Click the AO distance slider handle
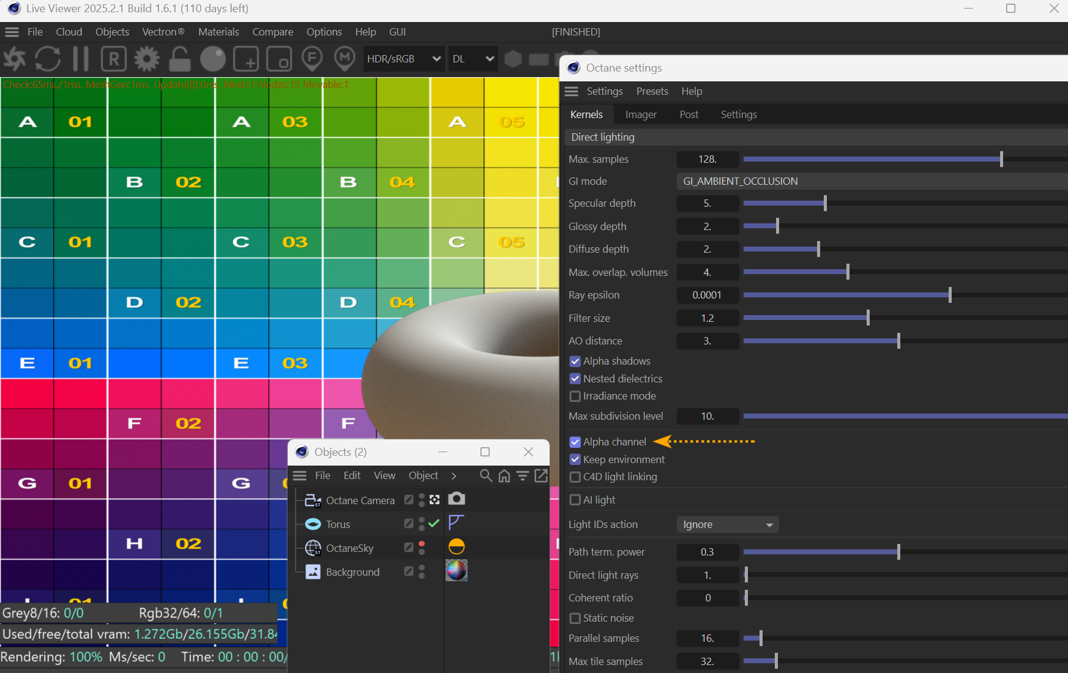Screen dimensions: 1068x673 point(898,341)
